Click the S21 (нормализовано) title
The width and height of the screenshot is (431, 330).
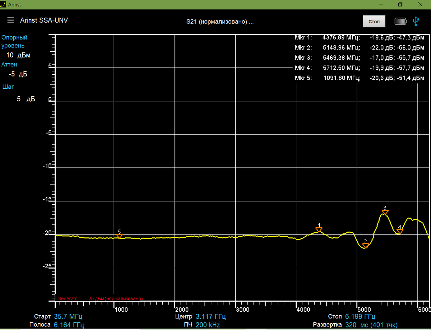(220, 22)
